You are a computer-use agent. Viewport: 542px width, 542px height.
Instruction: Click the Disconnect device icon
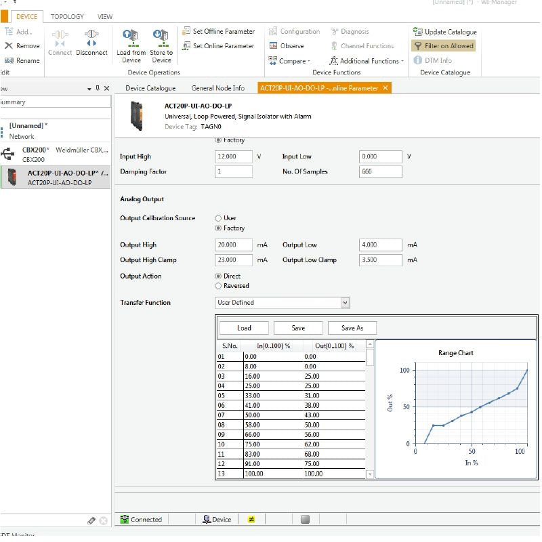tap(91, 37)
